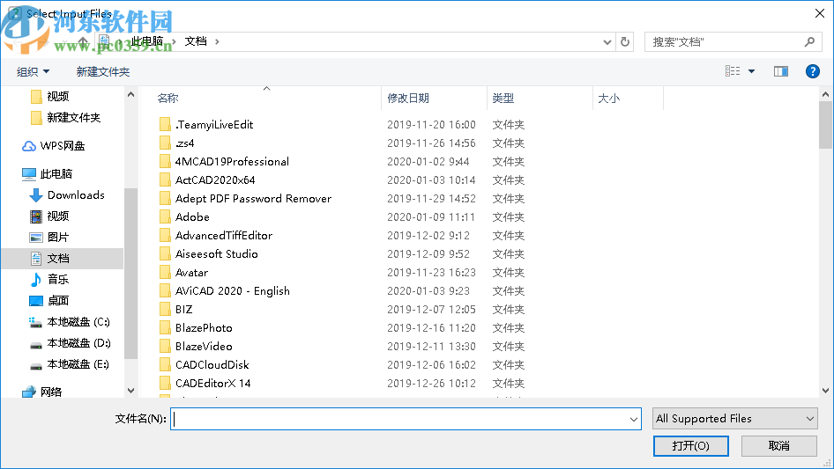This screenshot has width=834, height=469.
Task: Select the 4MCAD19Professional folder
Action: click(x=232, y=162)
